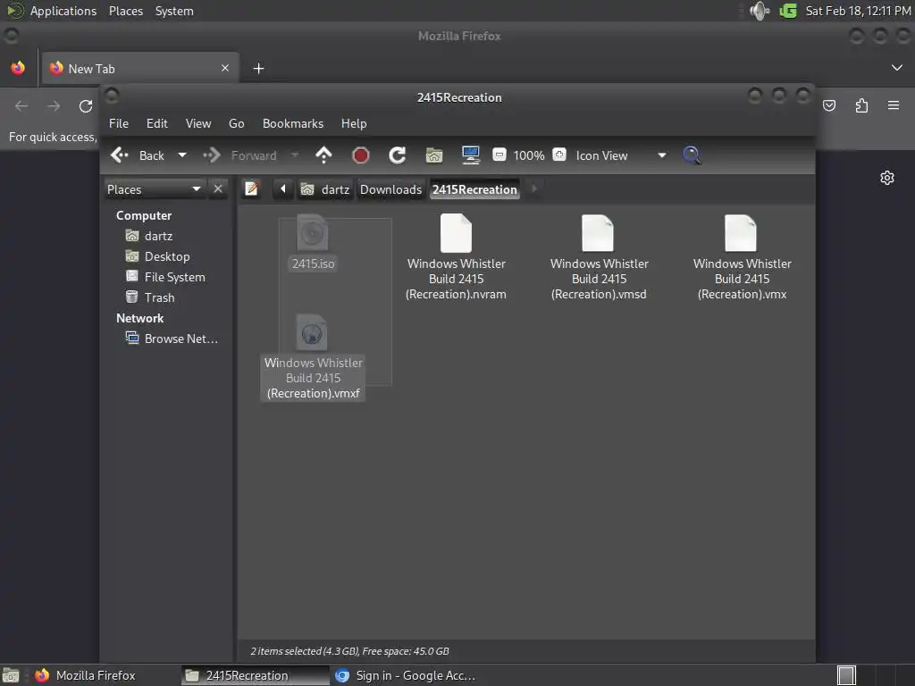Click the green tray applet icon
This screenshot has width=915, height=686.
point(788,11)
